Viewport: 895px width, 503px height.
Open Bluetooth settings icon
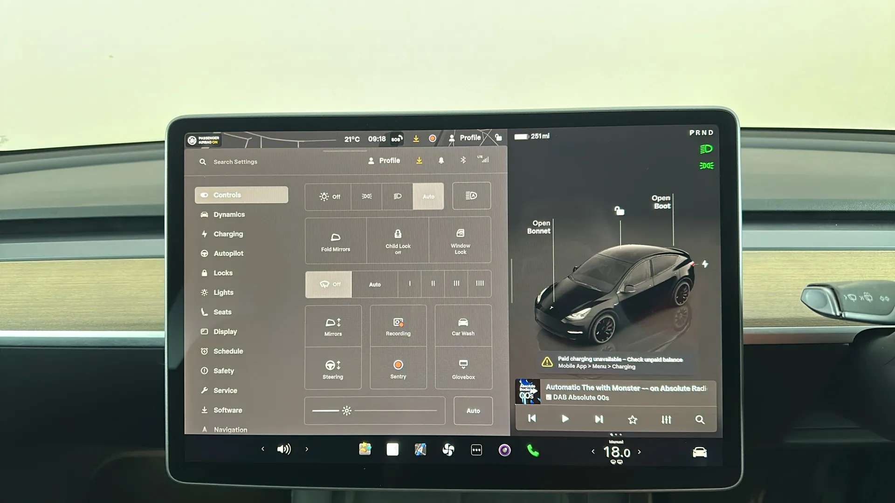coord(463,160)
